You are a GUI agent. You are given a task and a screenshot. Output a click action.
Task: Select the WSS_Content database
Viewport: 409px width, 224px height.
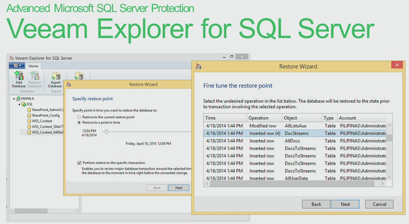[x=42, y=121]
